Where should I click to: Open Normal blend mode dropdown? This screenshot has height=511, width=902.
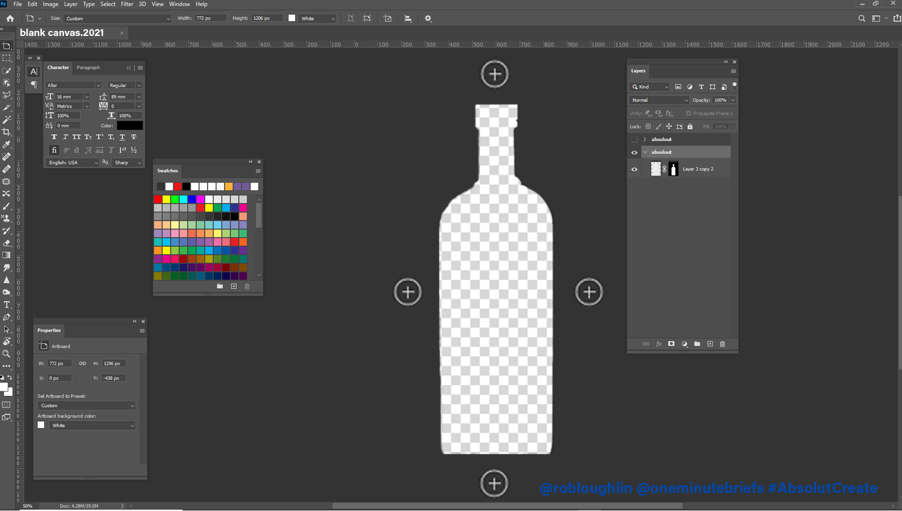(x=660, y=100)
